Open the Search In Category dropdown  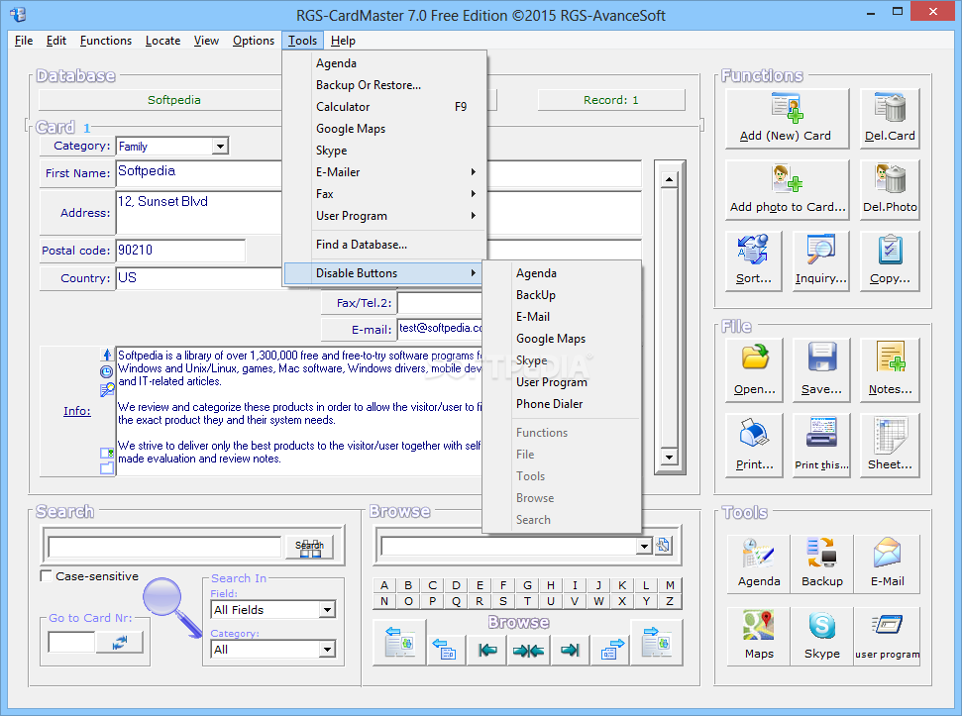[328, 650]
